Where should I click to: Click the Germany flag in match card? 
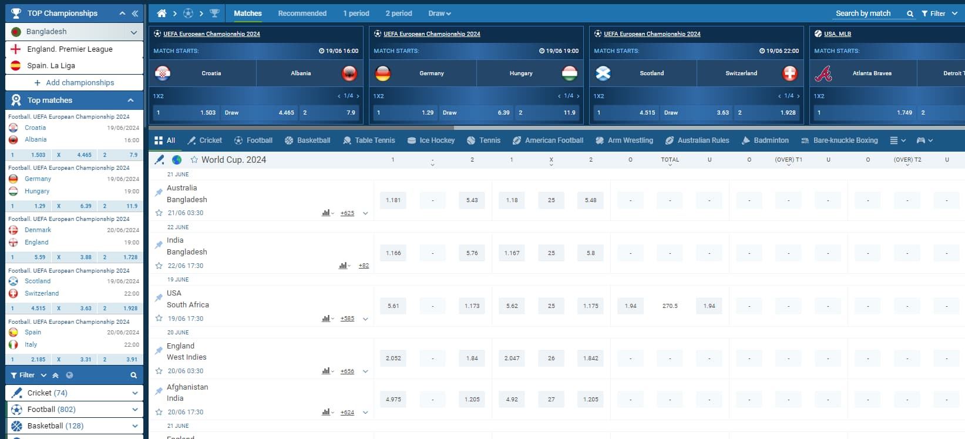[383, 73]
